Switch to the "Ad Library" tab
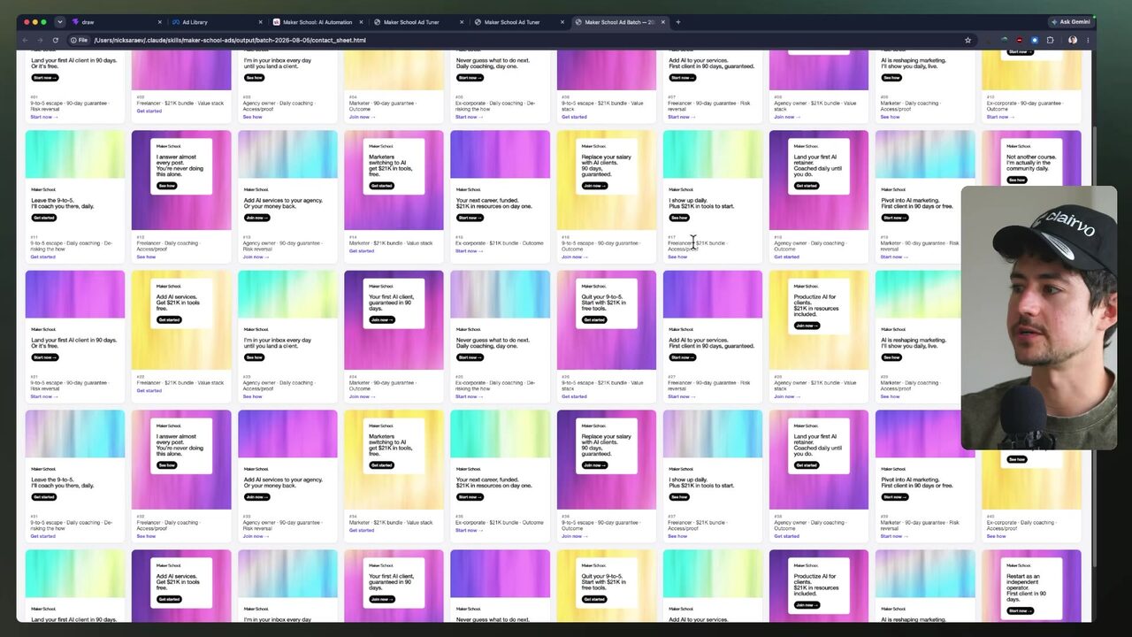Viewport: 1132px width, 637px height. click(217, 22)
